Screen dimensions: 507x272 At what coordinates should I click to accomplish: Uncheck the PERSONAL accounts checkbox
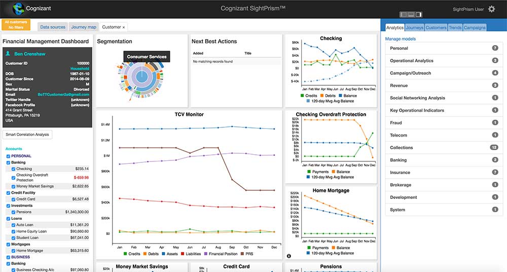9,156
